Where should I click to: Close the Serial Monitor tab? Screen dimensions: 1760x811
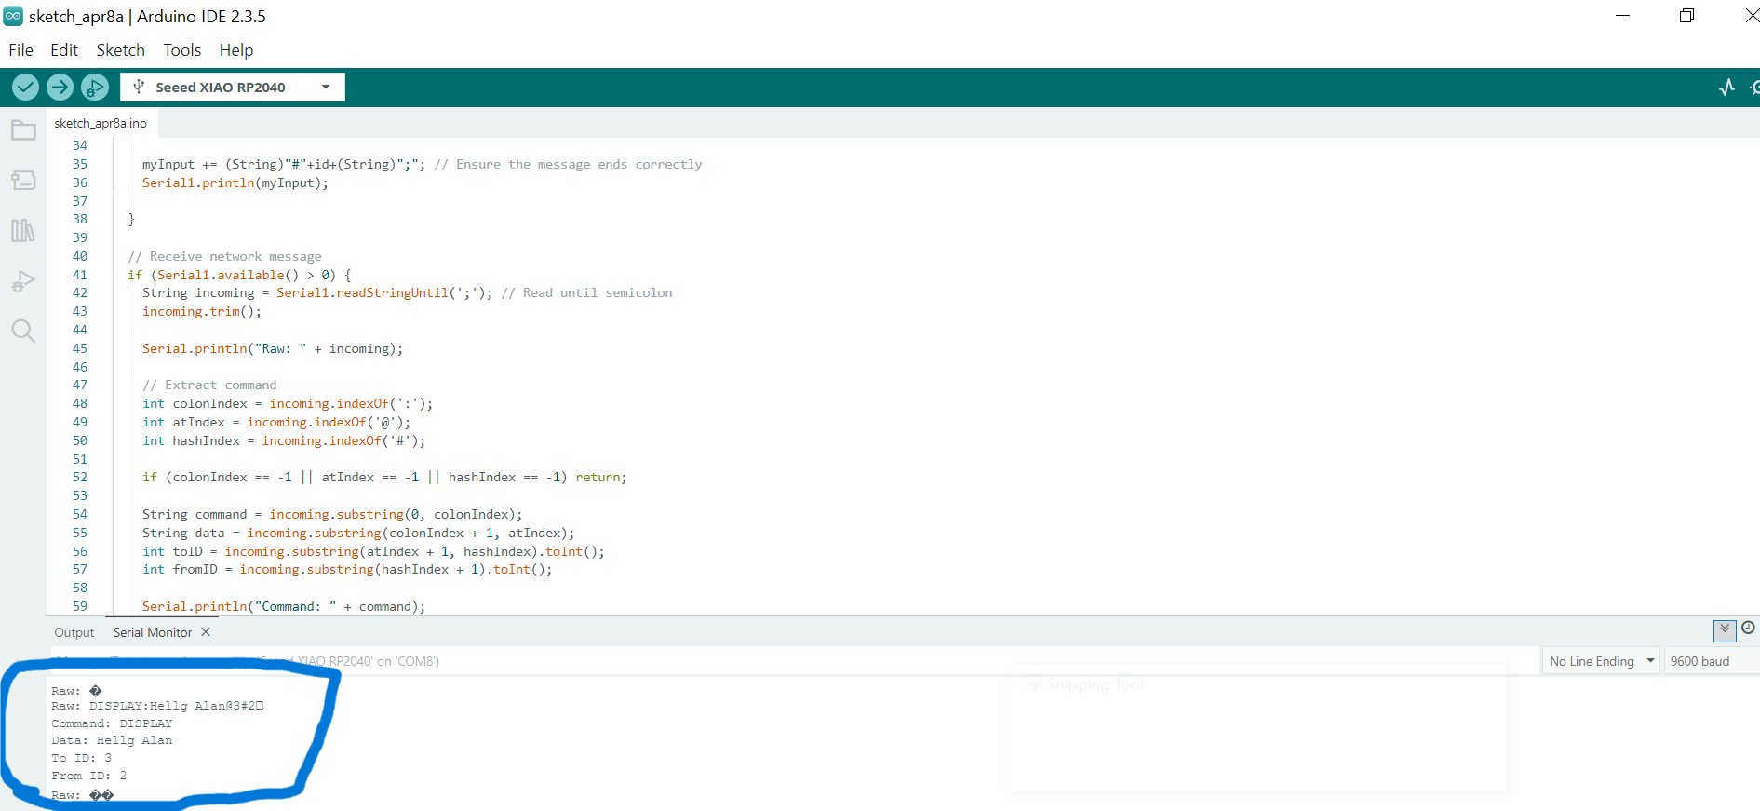[x=206, y=632]
